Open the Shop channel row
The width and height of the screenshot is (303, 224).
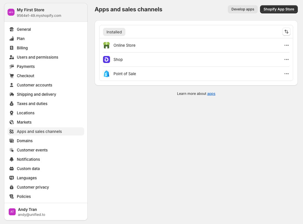pos(196,59)
